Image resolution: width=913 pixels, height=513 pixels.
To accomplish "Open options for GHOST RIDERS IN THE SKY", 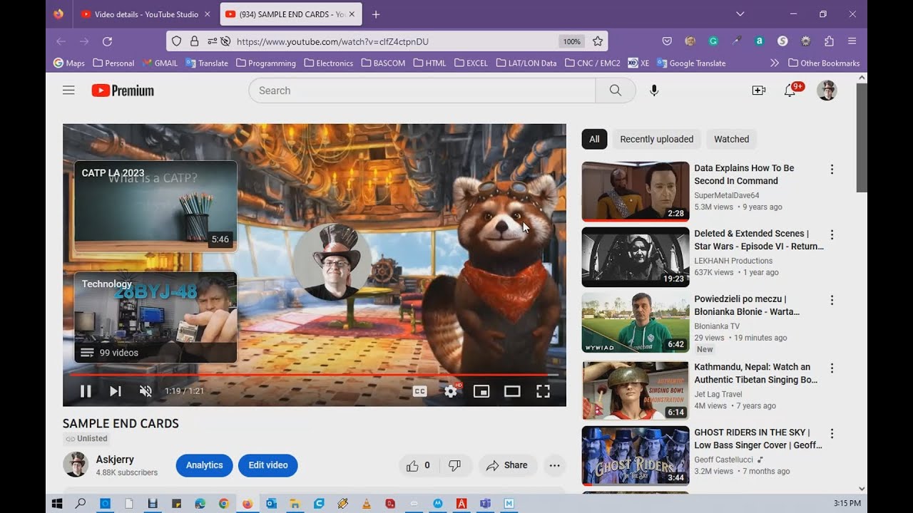I will click(x=832, y=434).
